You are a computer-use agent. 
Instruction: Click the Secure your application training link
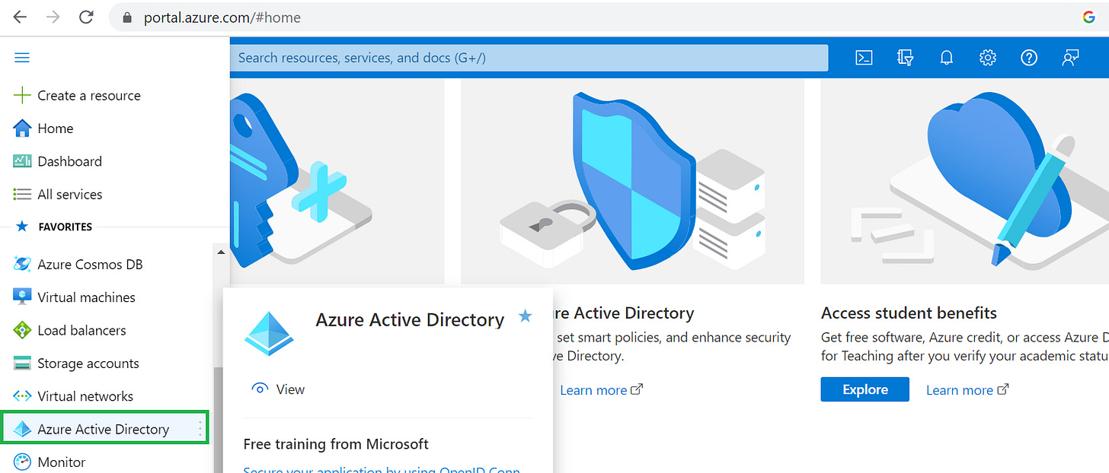(382, 469)
